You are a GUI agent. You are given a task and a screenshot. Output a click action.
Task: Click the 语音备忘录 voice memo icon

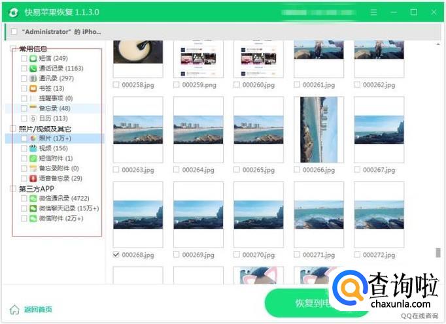coord(33,178)
